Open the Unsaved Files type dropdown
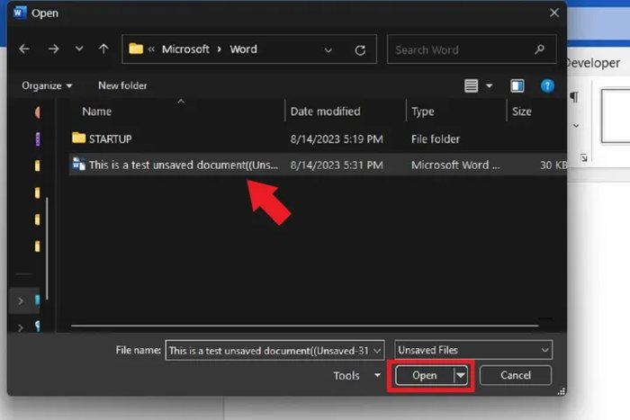 (473, 350)
